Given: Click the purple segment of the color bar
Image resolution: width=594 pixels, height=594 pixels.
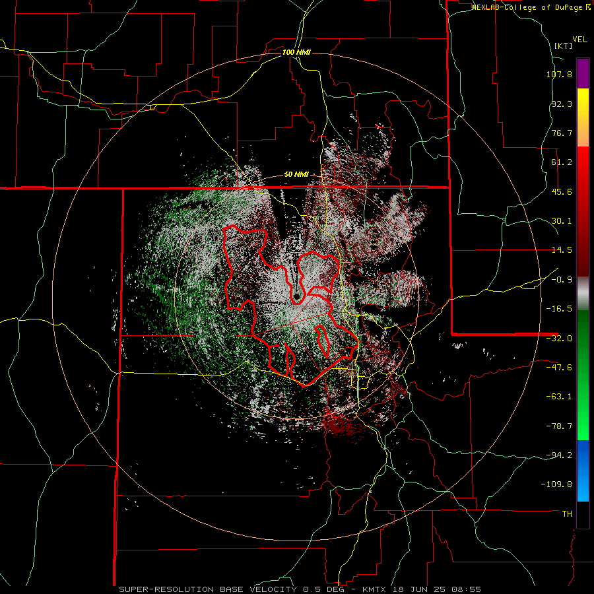Looking at the screenshot, I should (x=583, y=74).
